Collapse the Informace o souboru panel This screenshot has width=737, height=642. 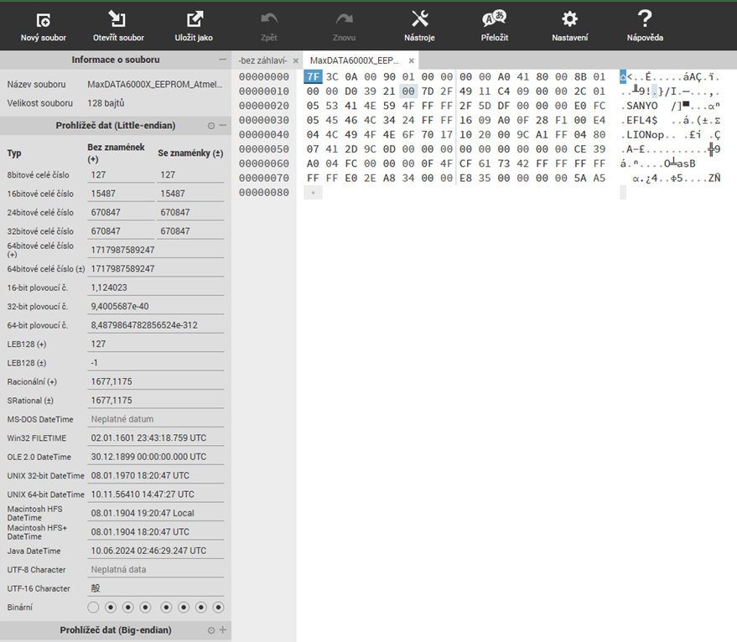[x=222, y=60]
